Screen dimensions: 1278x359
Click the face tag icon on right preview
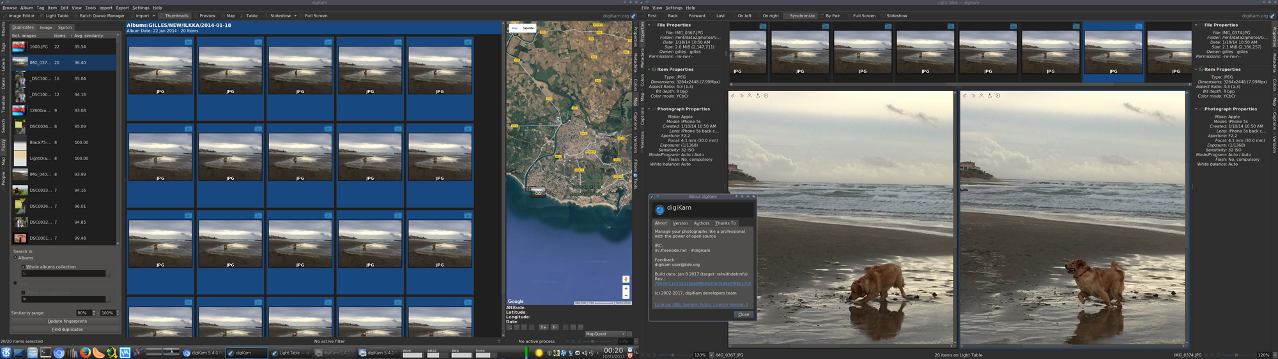point(982,96)
